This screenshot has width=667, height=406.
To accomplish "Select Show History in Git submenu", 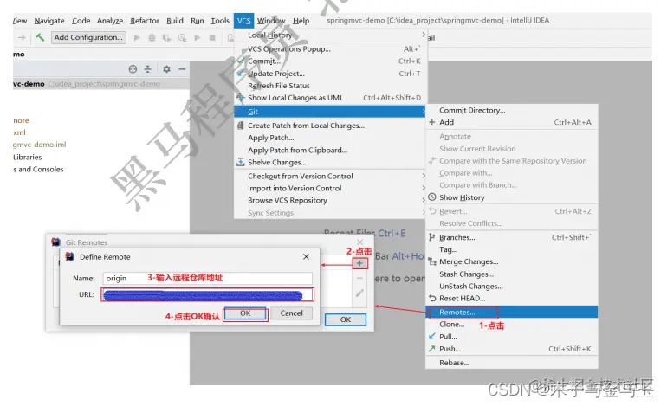I will click(x=512, y=197).
